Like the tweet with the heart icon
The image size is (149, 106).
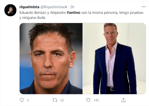(88, 100)
